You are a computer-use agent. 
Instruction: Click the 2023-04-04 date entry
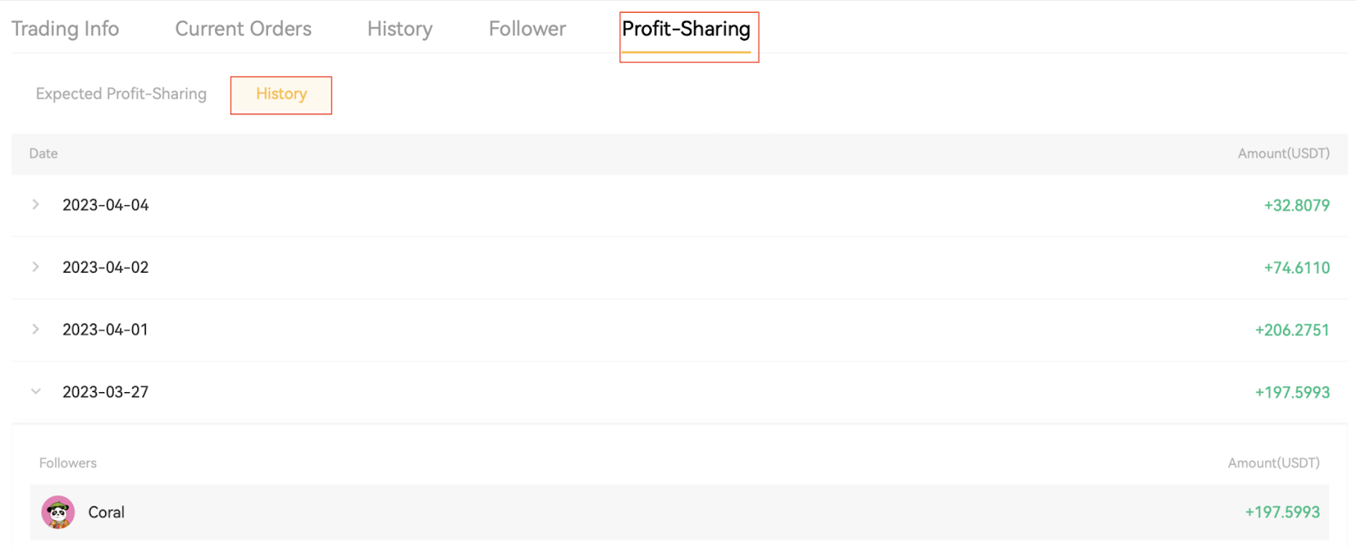point(106,205)
